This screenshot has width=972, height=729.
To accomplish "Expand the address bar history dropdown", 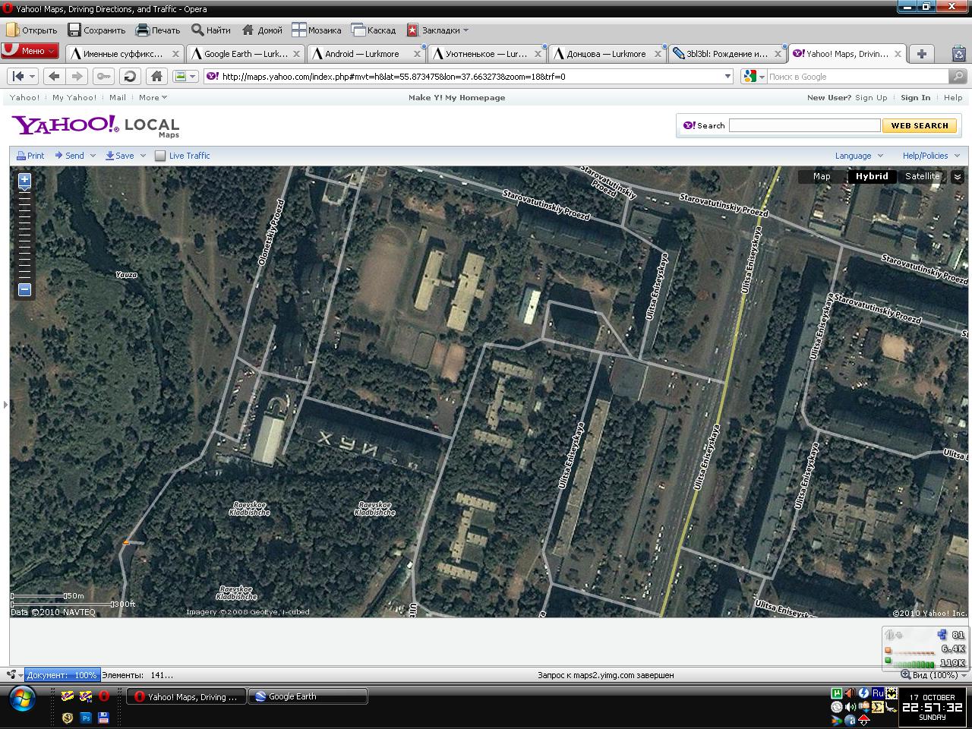I will tap(727, 76).
